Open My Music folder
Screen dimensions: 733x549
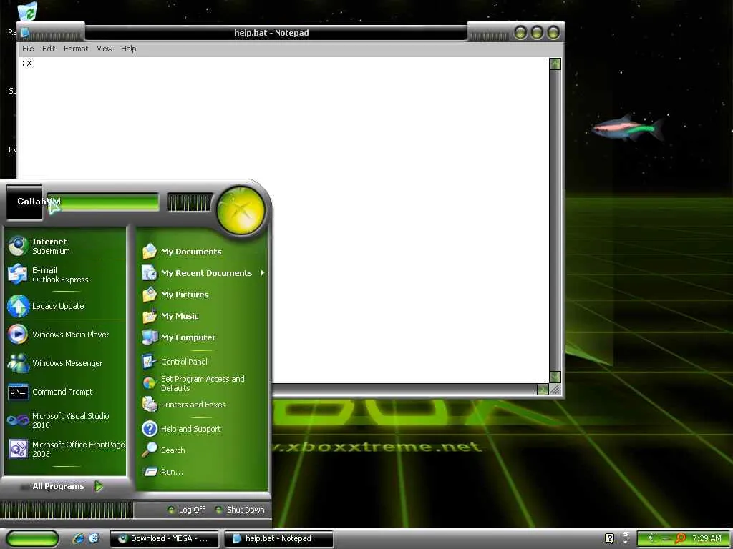click(203, 316)
